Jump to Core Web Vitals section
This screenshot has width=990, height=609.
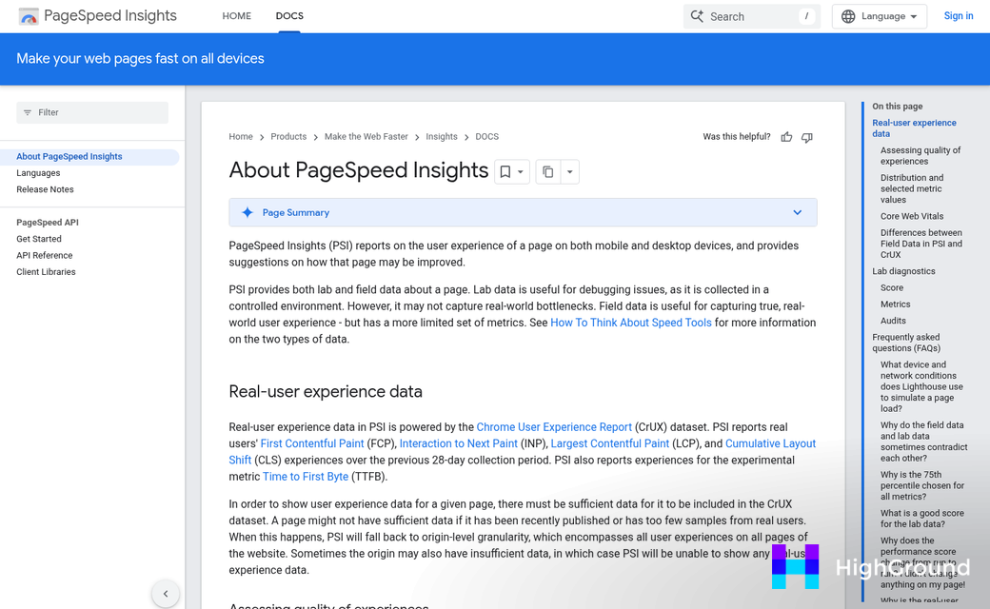click(x=911, y=216)
